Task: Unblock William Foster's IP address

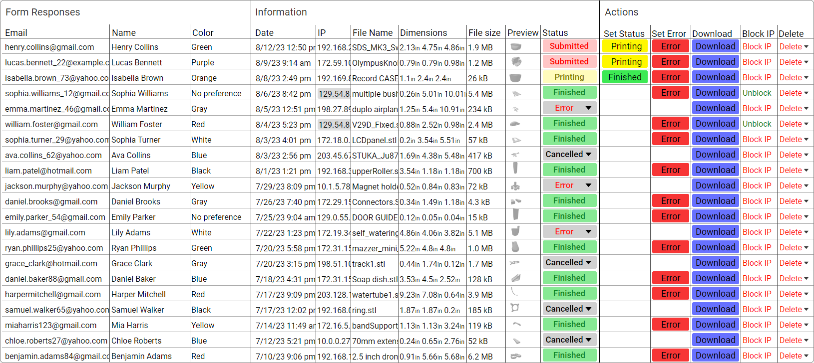Action: 757,124
